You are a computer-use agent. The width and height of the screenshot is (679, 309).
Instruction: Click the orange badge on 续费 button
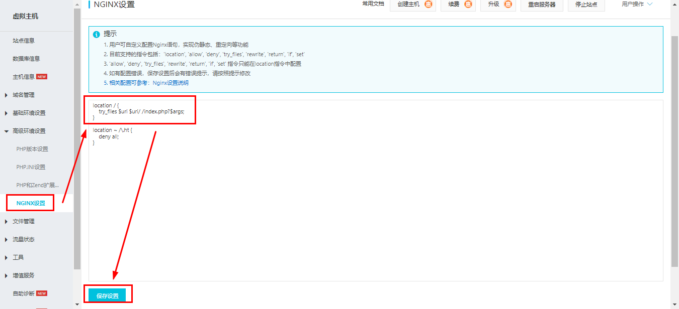468,5
